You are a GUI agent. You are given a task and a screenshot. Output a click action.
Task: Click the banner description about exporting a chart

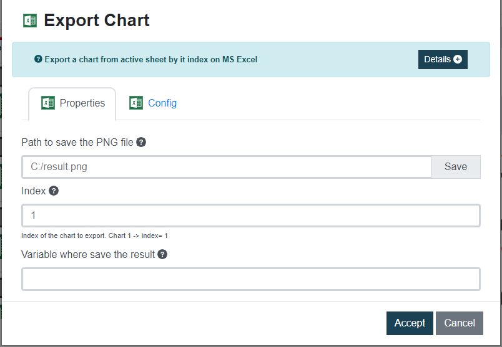pos(150,60)
